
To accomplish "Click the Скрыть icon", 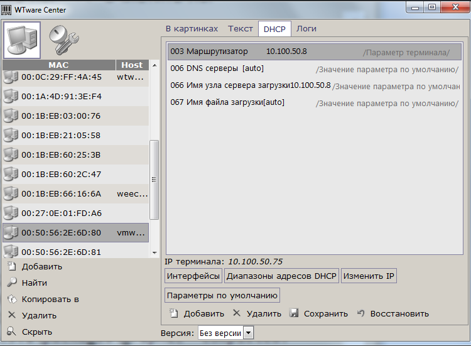I will (x=11, y=332).
